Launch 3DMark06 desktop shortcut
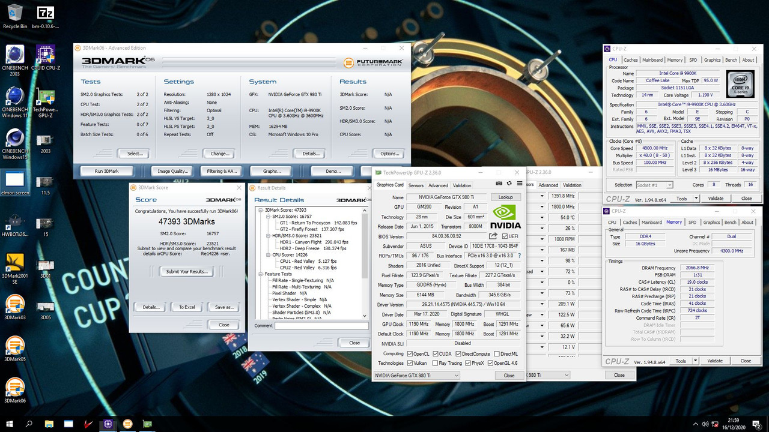This screenshot has height=432, width=769. [x=14, y=391]
